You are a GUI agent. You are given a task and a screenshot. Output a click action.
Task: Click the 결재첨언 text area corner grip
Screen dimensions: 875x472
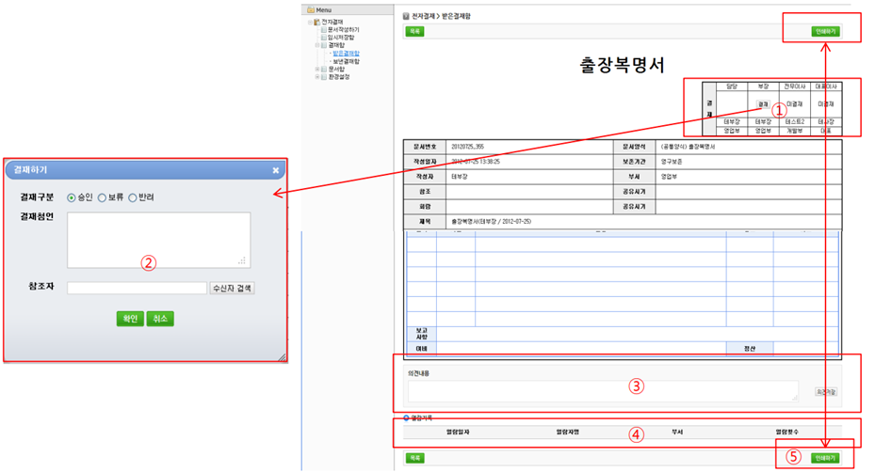(242, 260)
